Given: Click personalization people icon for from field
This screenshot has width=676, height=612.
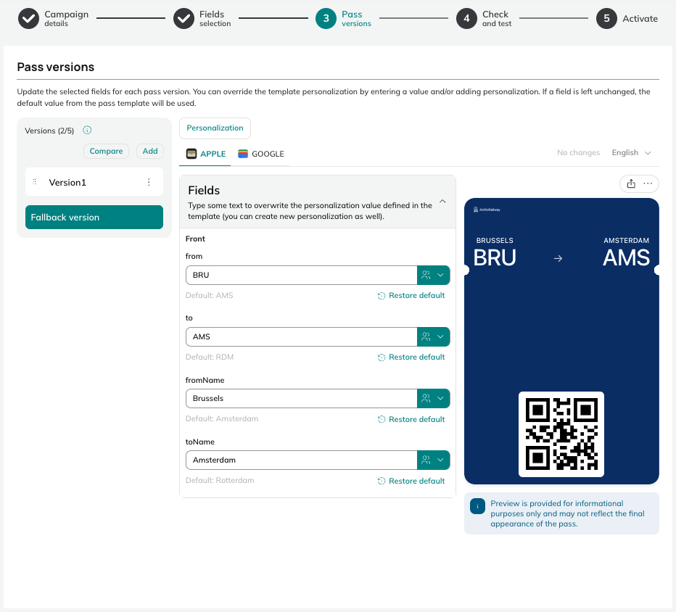Looking at the screenshot, I should pos(426,275).
